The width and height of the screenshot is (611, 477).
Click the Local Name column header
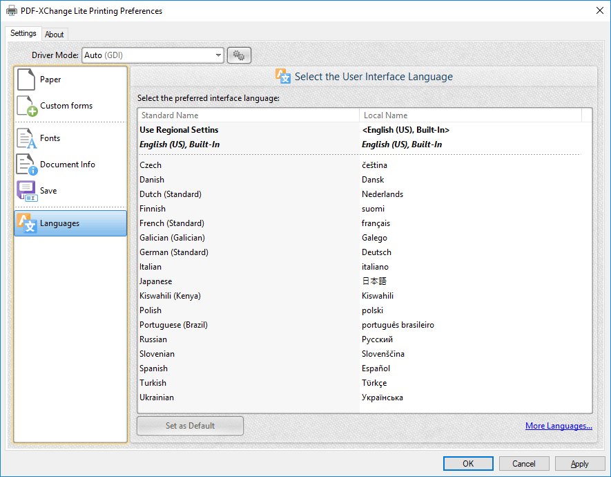point(470,115)
